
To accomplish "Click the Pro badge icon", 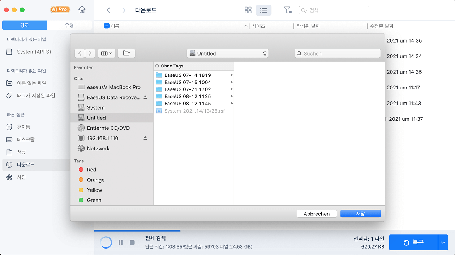I will (60, 10).
